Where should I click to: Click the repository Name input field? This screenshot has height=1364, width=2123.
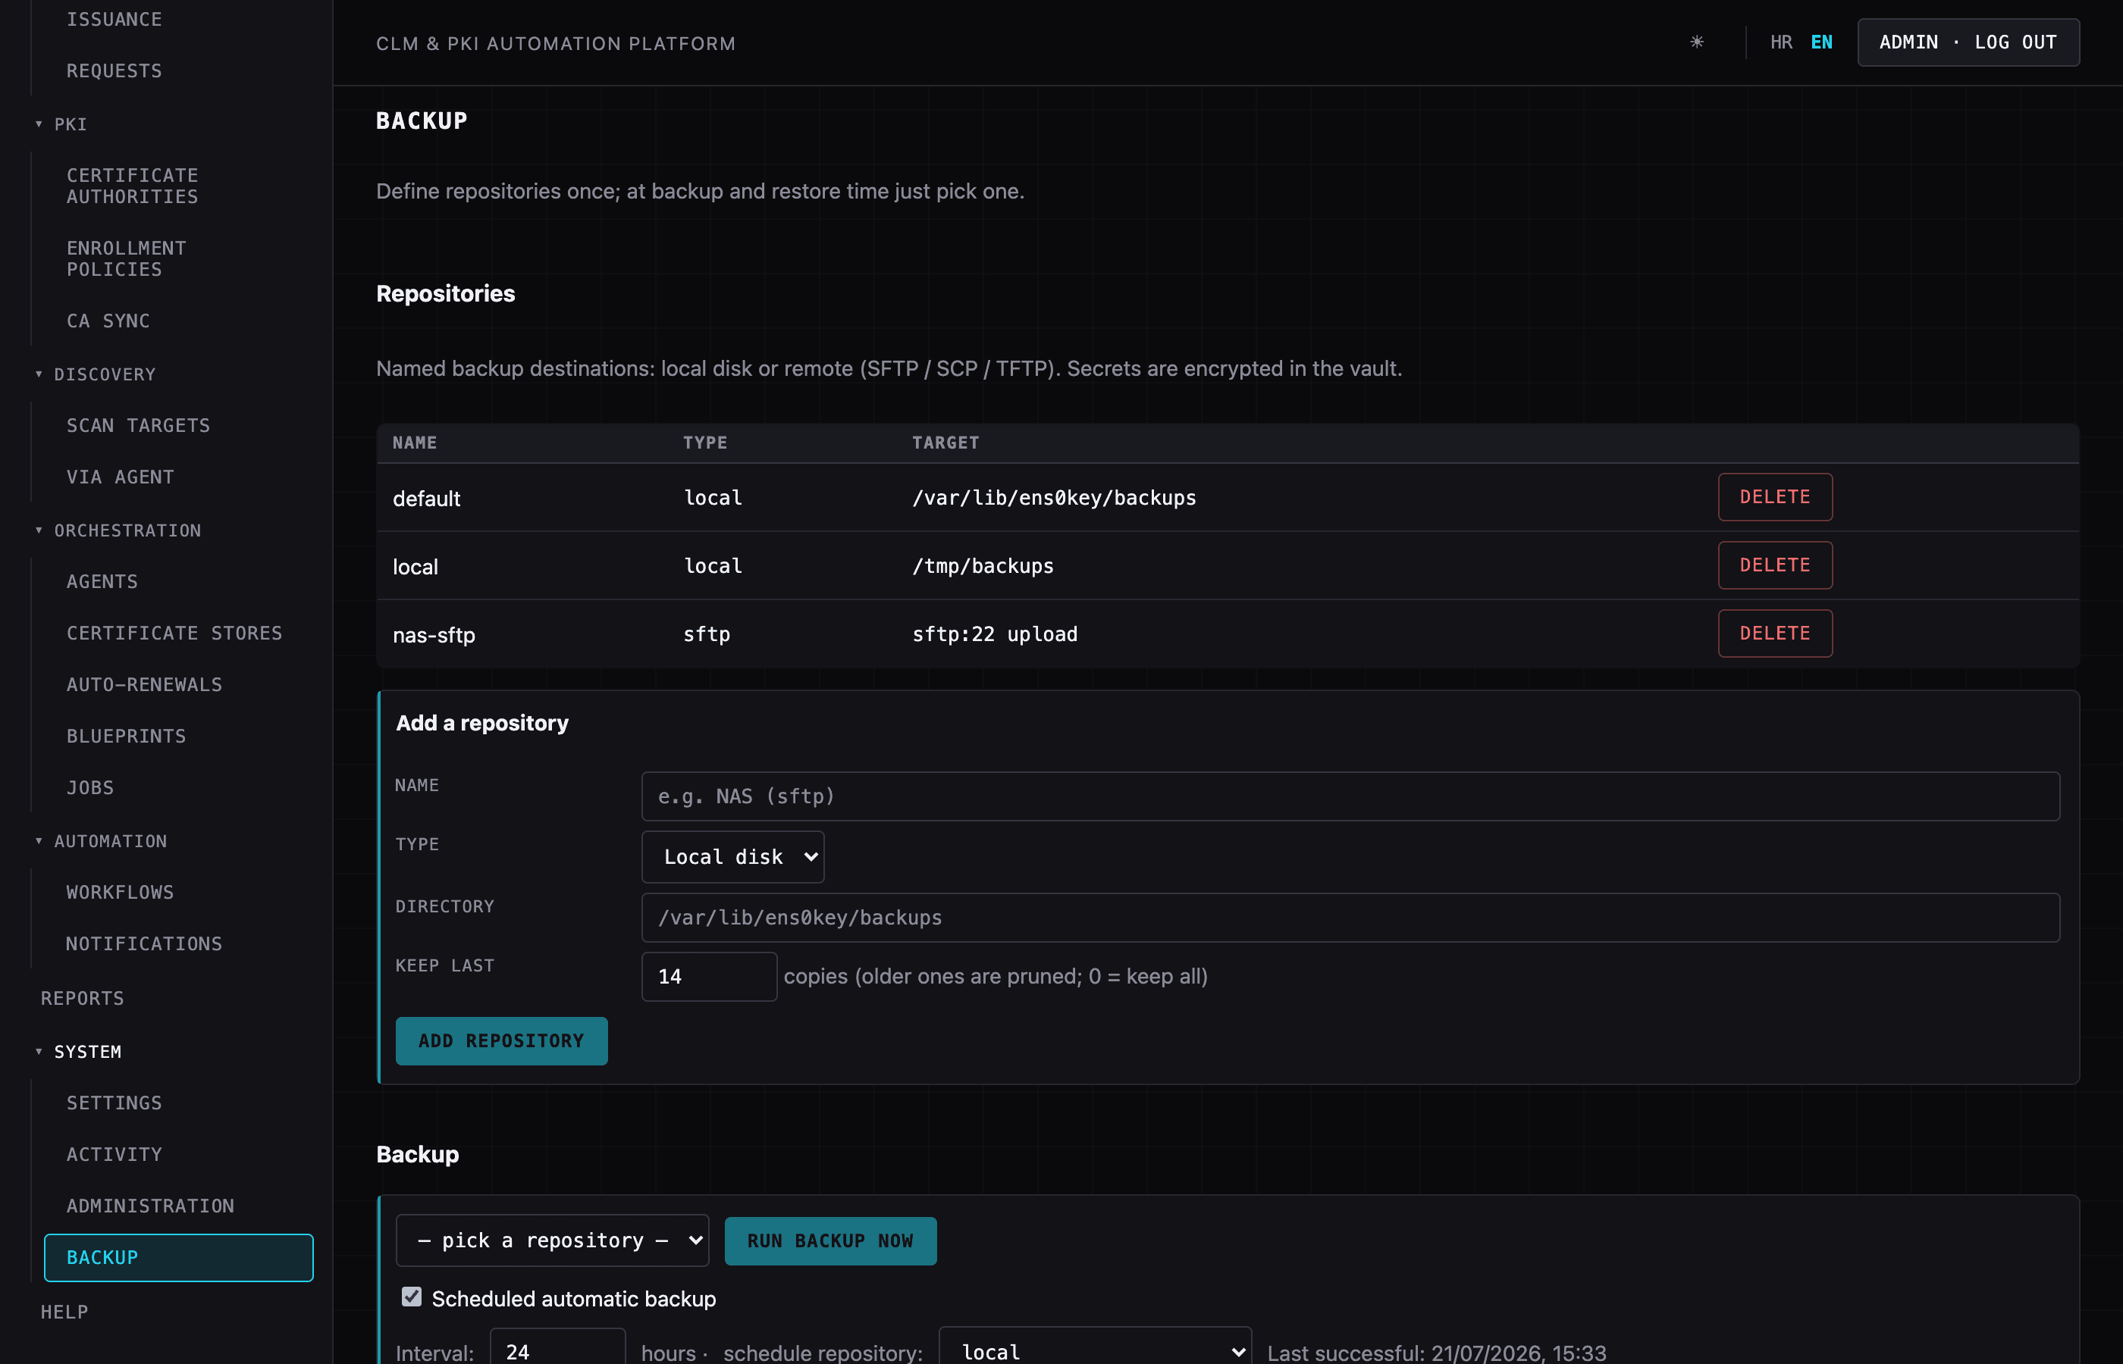tap(1350, 796)
